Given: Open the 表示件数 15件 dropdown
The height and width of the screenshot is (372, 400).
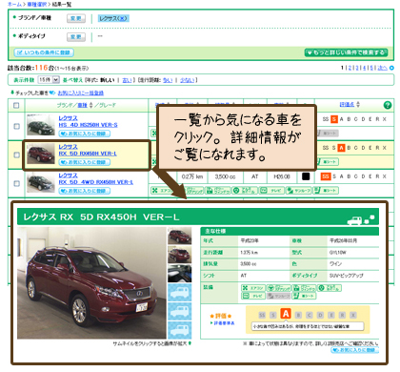Looking at the screenshot, I should click(x=49, y=79).
